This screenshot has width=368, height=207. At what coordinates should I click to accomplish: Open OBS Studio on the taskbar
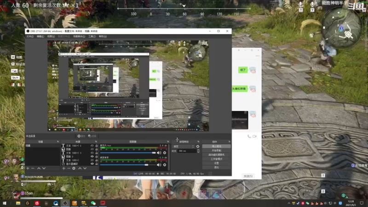click(x=65, y=203)
